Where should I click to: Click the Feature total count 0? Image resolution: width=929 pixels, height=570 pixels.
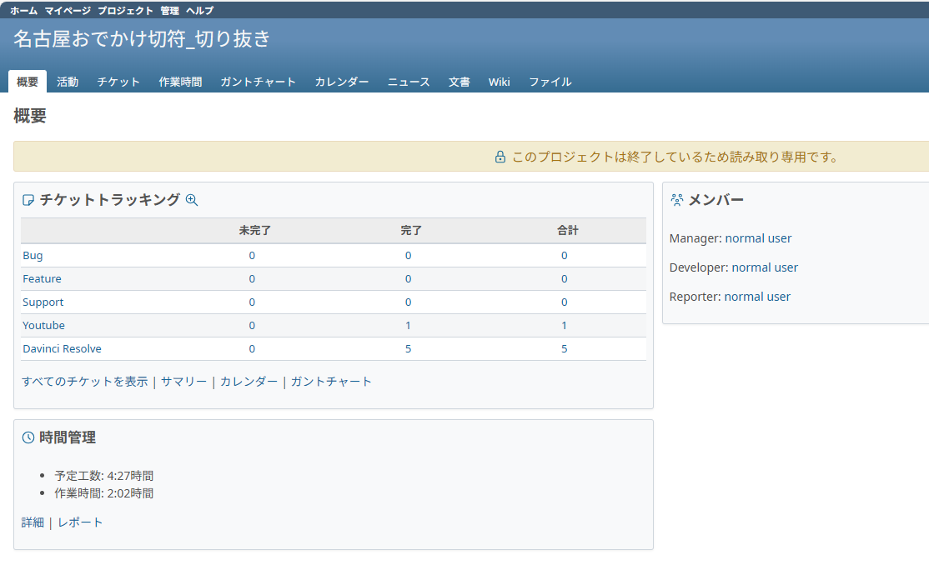click(x=564, y=279)
